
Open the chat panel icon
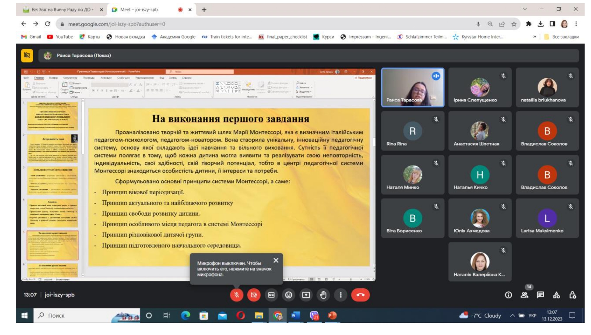click(x=540, y=295)
